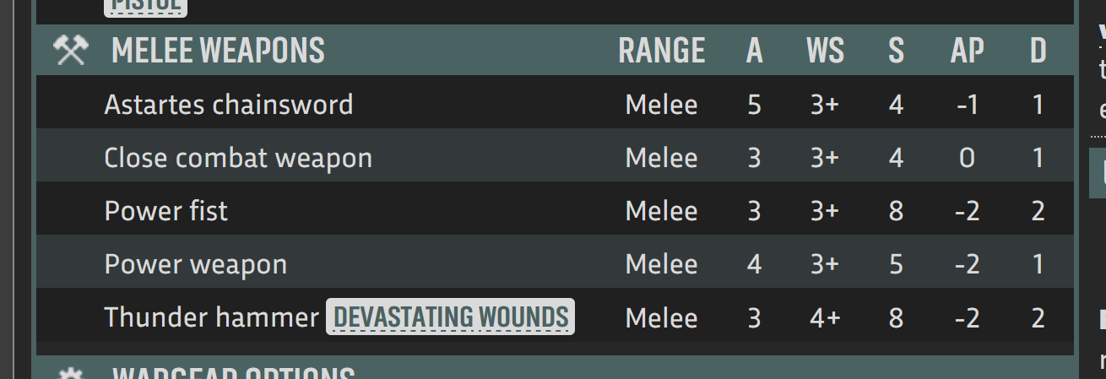Click the Astartes chainsword -1 AP value
Screen dimensions: 1106x379
967,106
